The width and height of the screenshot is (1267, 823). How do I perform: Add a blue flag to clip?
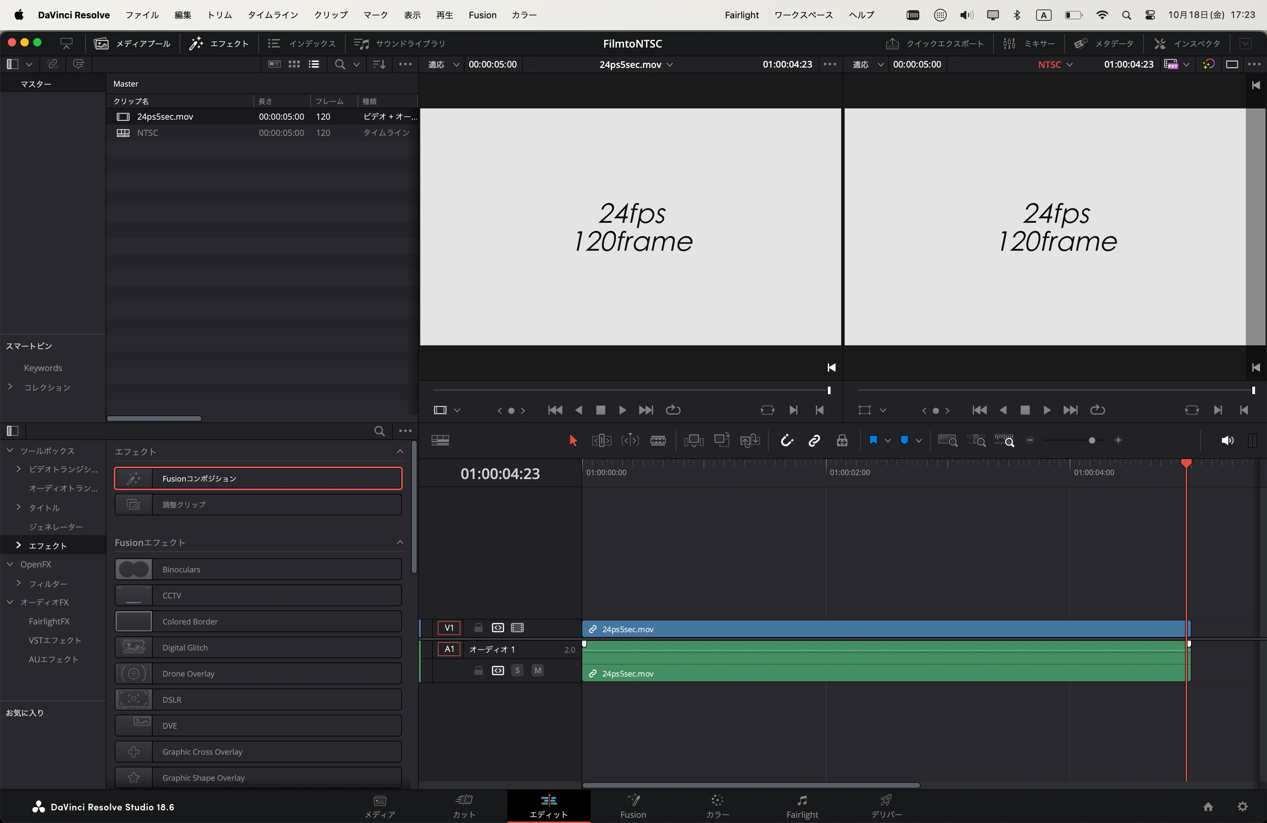873,440
